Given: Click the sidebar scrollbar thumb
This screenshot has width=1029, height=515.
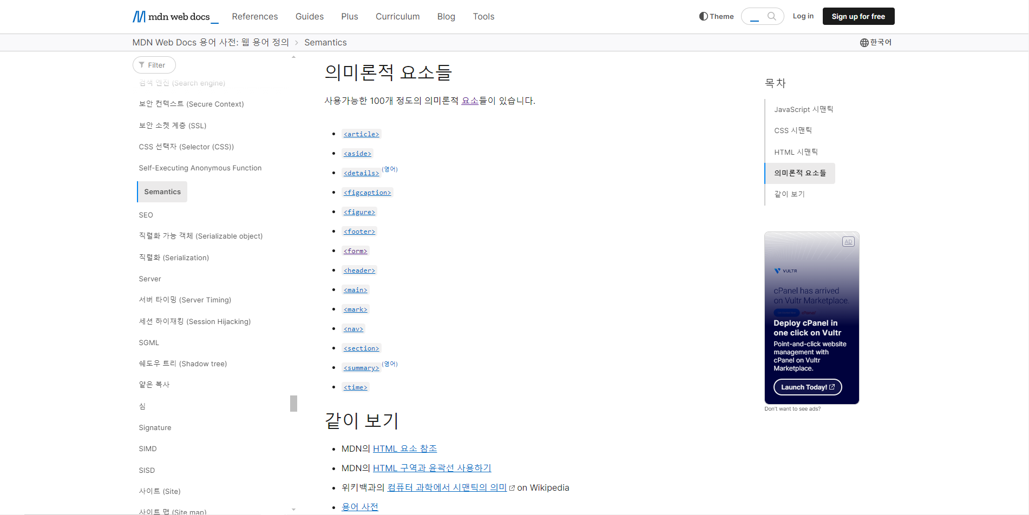Looking at the screenshot, I should [x=293, y=404].
